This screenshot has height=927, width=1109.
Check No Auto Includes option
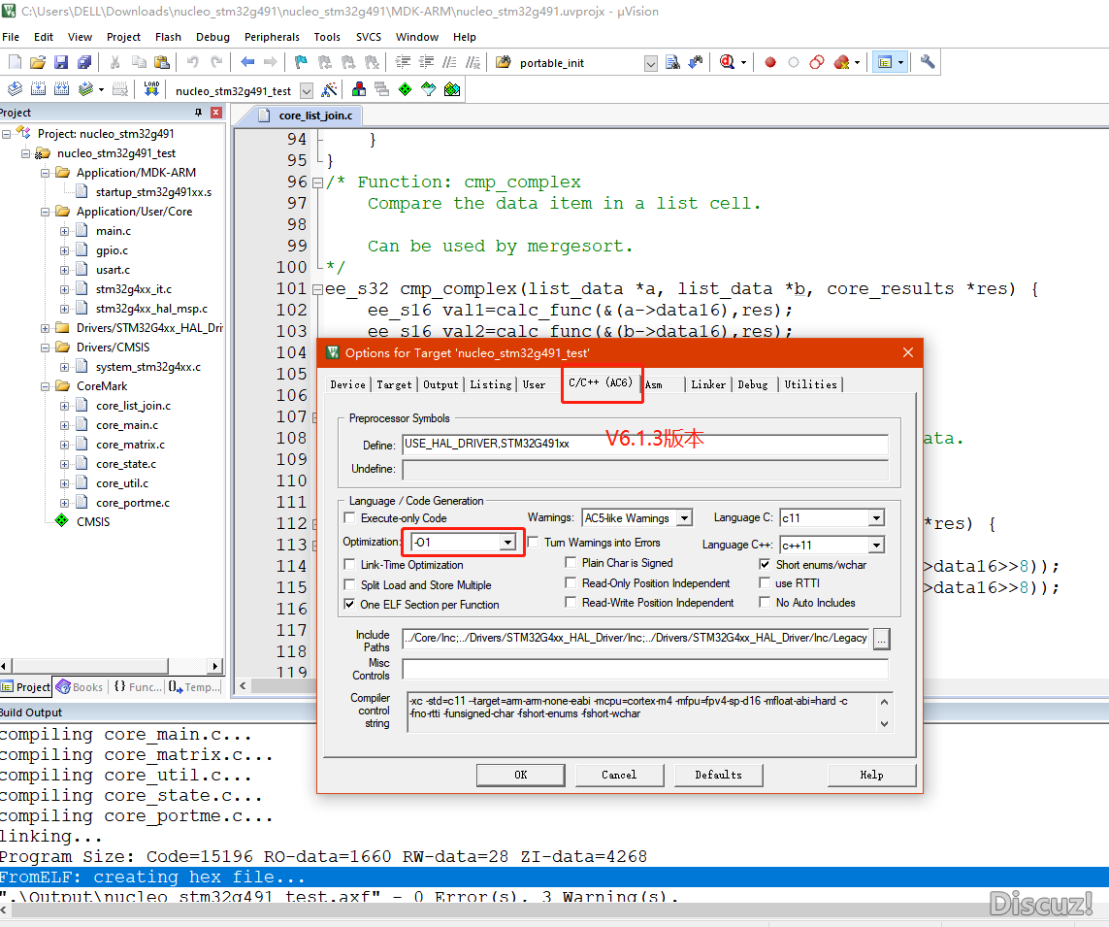pos(765,602)
